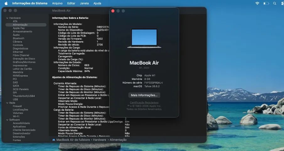
Task: Select Volumes under Rede
Action: [x=18, y=113]
